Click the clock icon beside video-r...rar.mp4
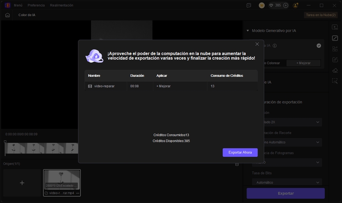 pos(46,193)
